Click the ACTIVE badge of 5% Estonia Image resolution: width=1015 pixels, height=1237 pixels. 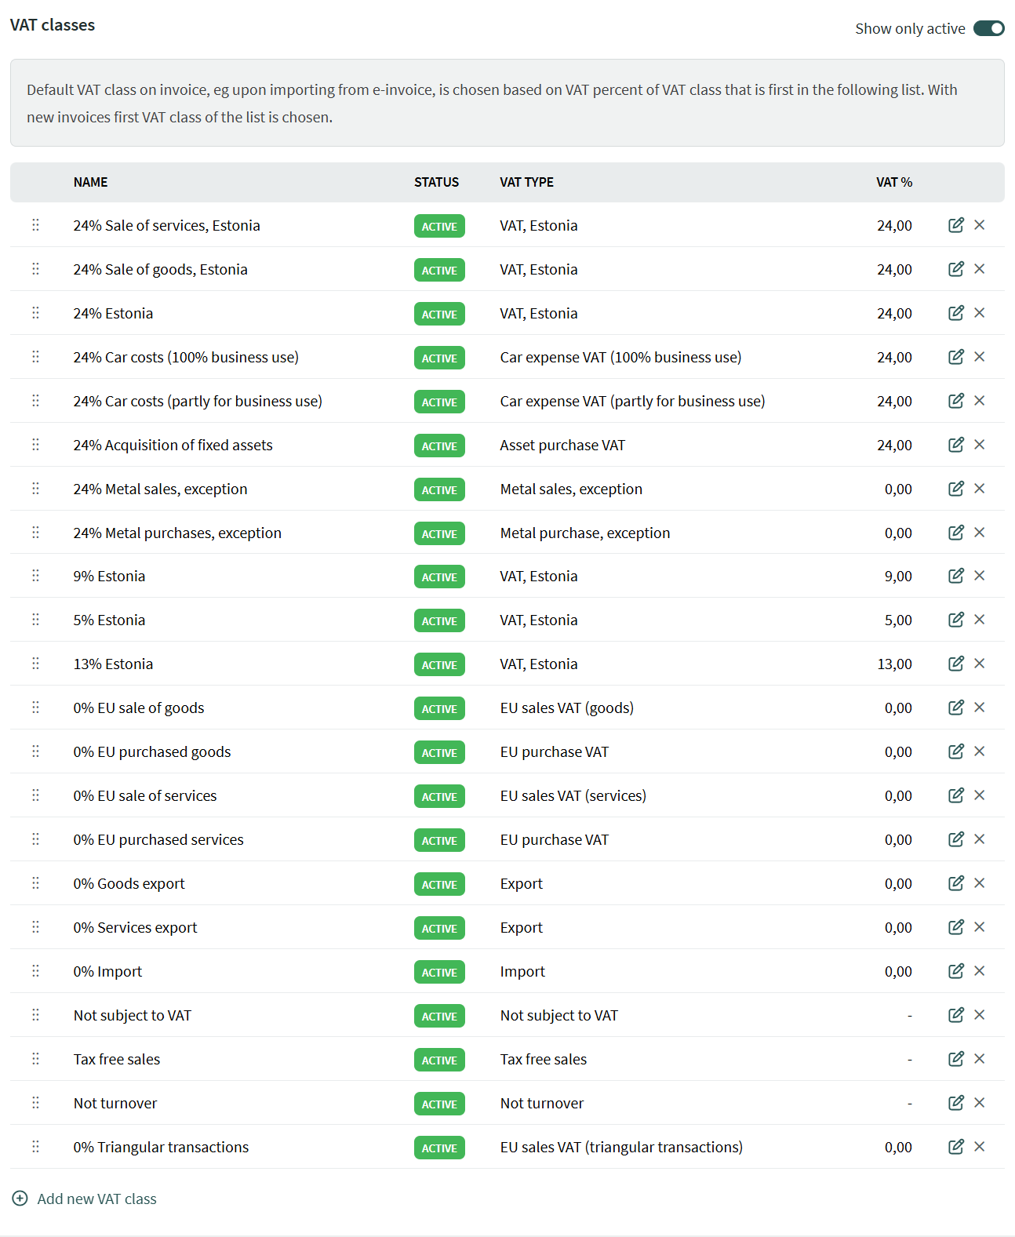[439, 620]
